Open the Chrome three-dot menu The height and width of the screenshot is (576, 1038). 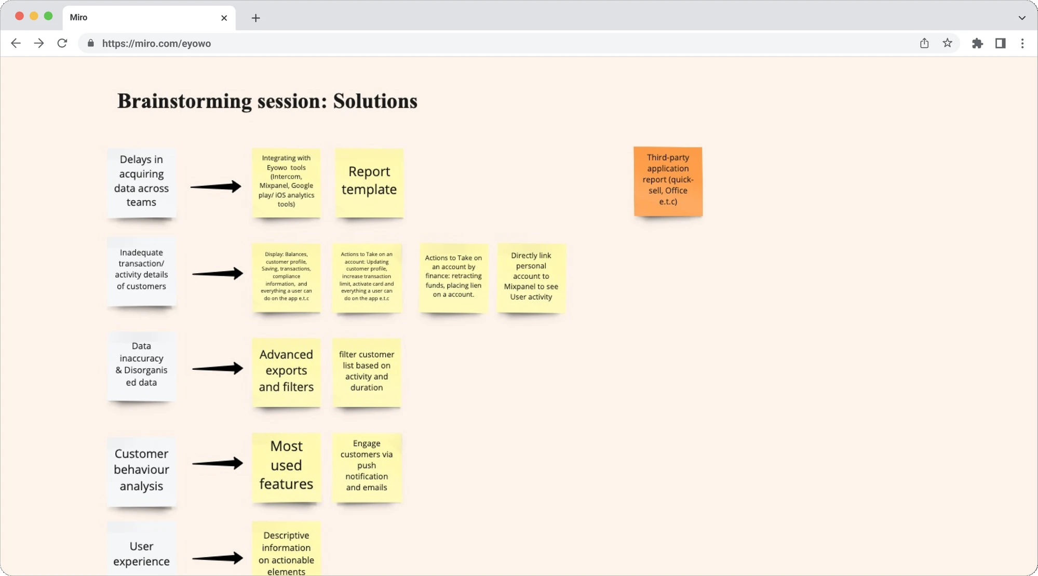pyautogui.click(x=1022, y=44)
